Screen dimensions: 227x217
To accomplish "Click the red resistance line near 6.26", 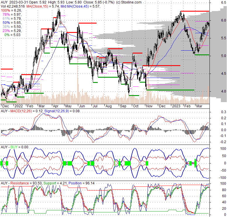I will 195,11.
